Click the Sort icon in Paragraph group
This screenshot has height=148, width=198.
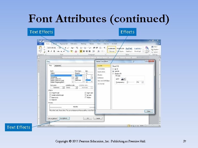coord(101,48)
